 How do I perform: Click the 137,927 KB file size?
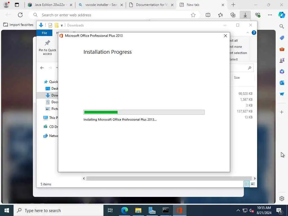[x=244, y=111]
